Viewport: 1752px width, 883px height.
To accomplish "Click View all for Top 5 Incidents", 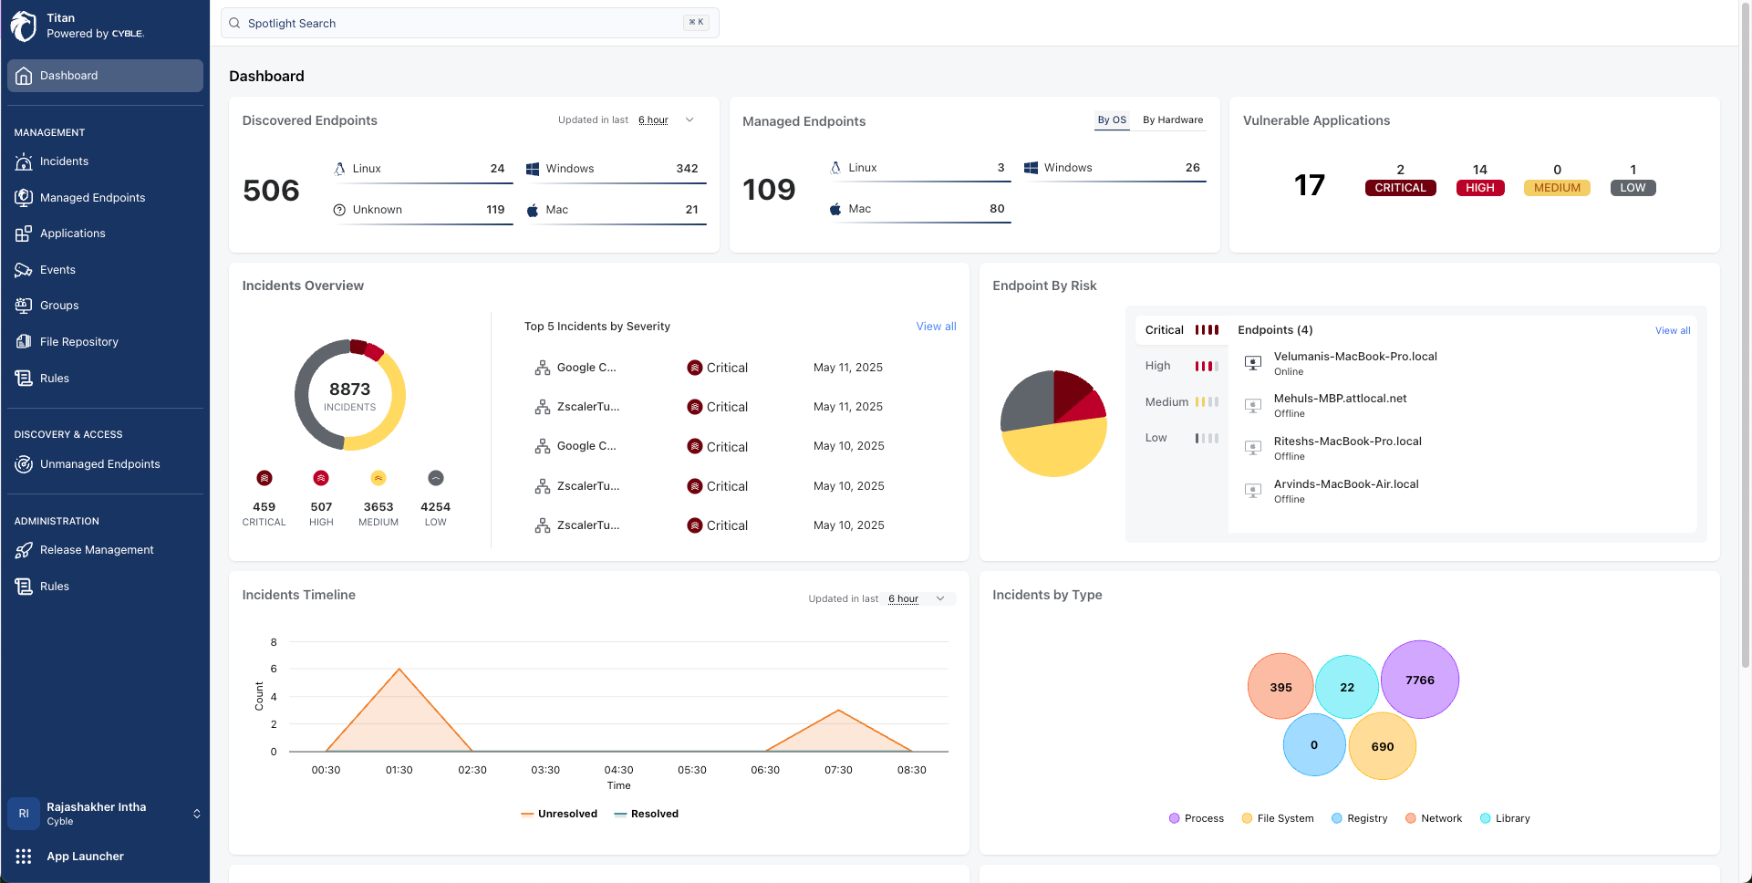I will pyautogui.click(x=936, y=327).
